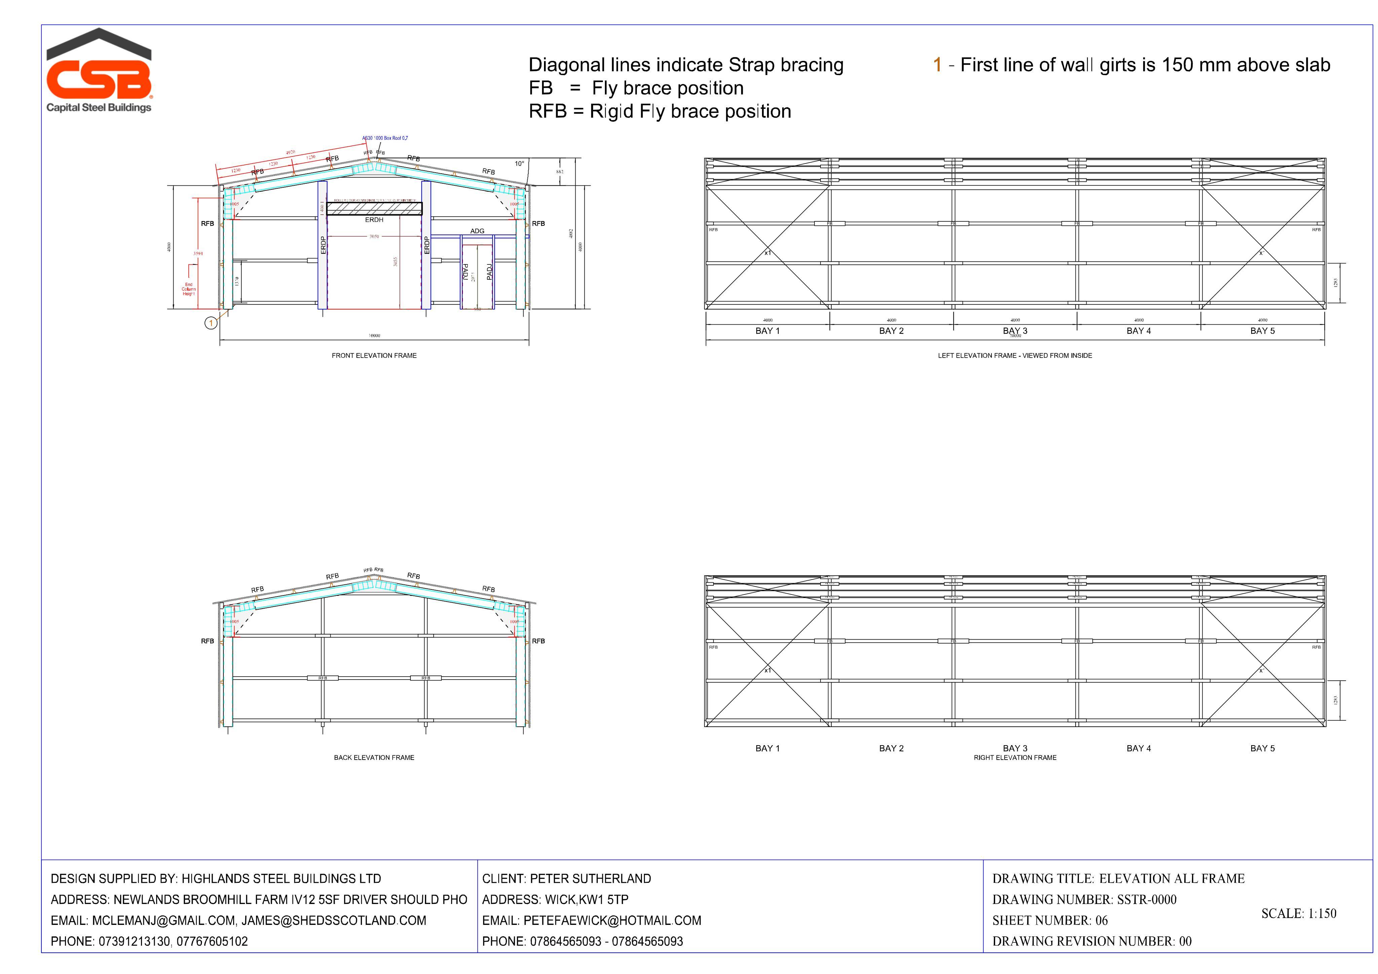Click client email PETEFAEWICK@HOTMAIL.COM
The image size is (1378, 974).
coord(592,921)
